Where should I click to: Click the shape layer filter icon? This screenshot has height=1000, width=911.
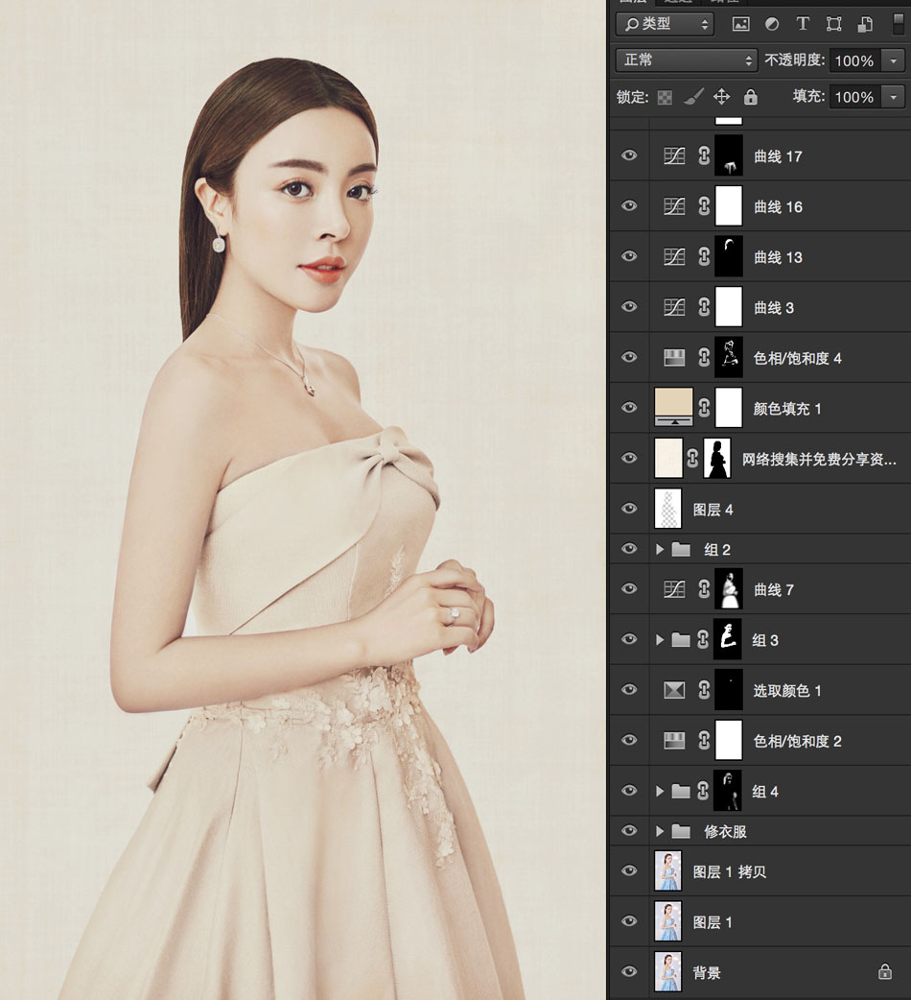click(x=834, y=24)
